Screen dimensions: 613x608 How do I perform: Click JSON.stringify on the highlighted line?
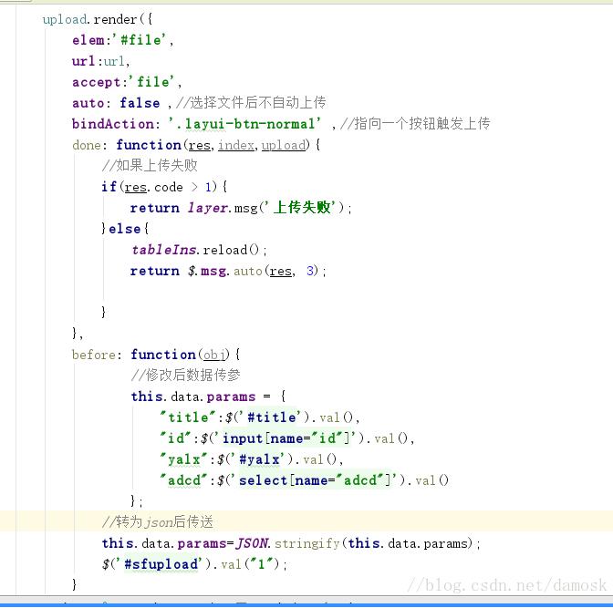pos(288,543)
